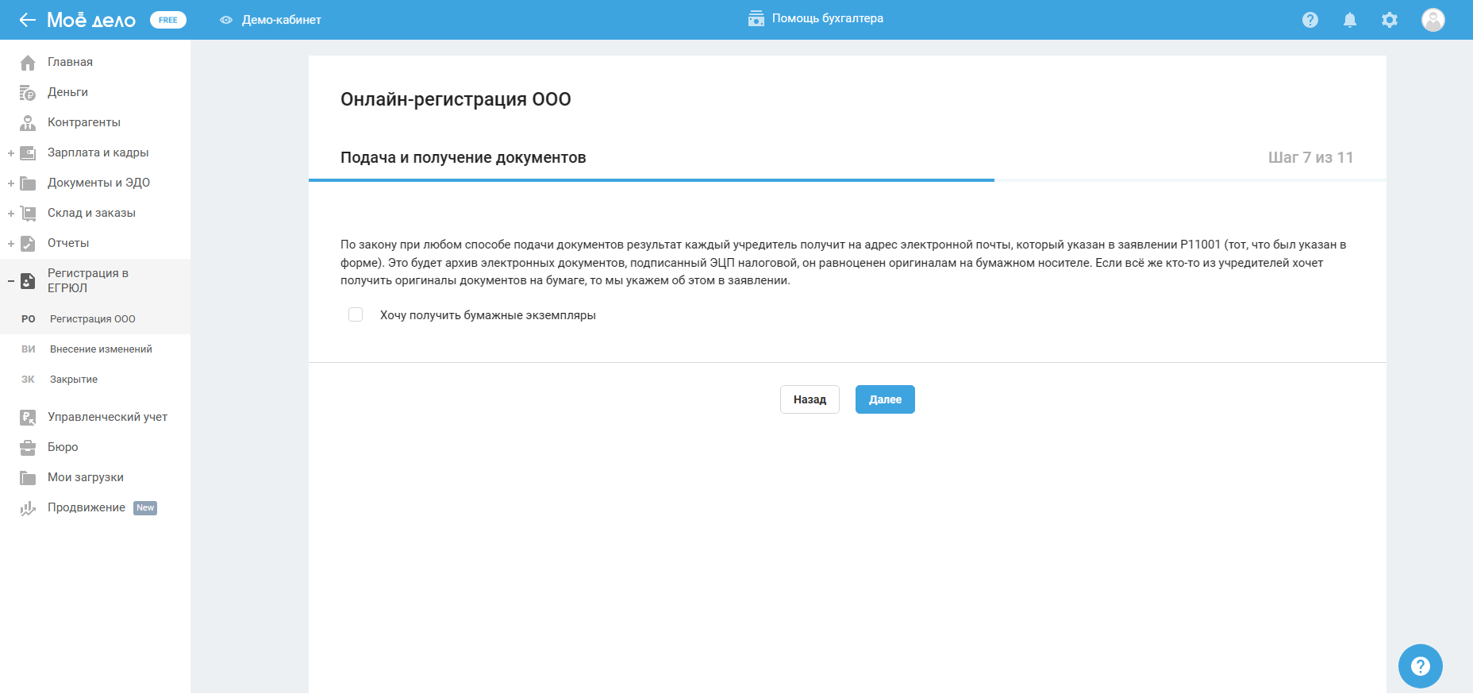The image size is (1473, 694).
Task: Click the Главная home icon
Action: 28,63
